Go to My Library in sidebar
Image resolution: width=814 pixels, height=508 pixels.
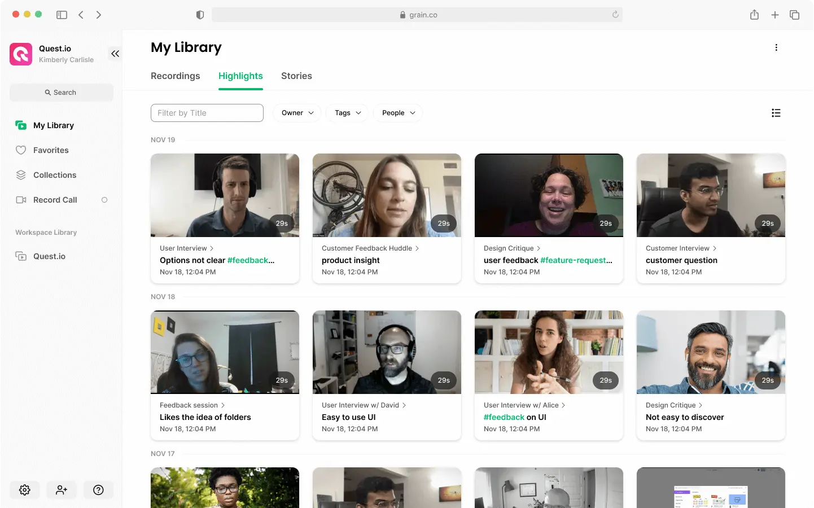point(54,125)
